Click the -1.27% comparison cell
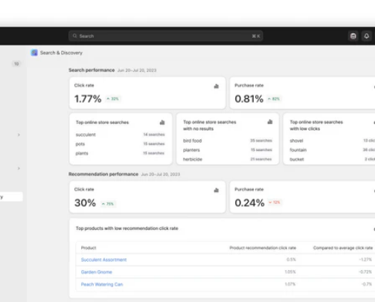375x302 pixels. tap(365, 260)
